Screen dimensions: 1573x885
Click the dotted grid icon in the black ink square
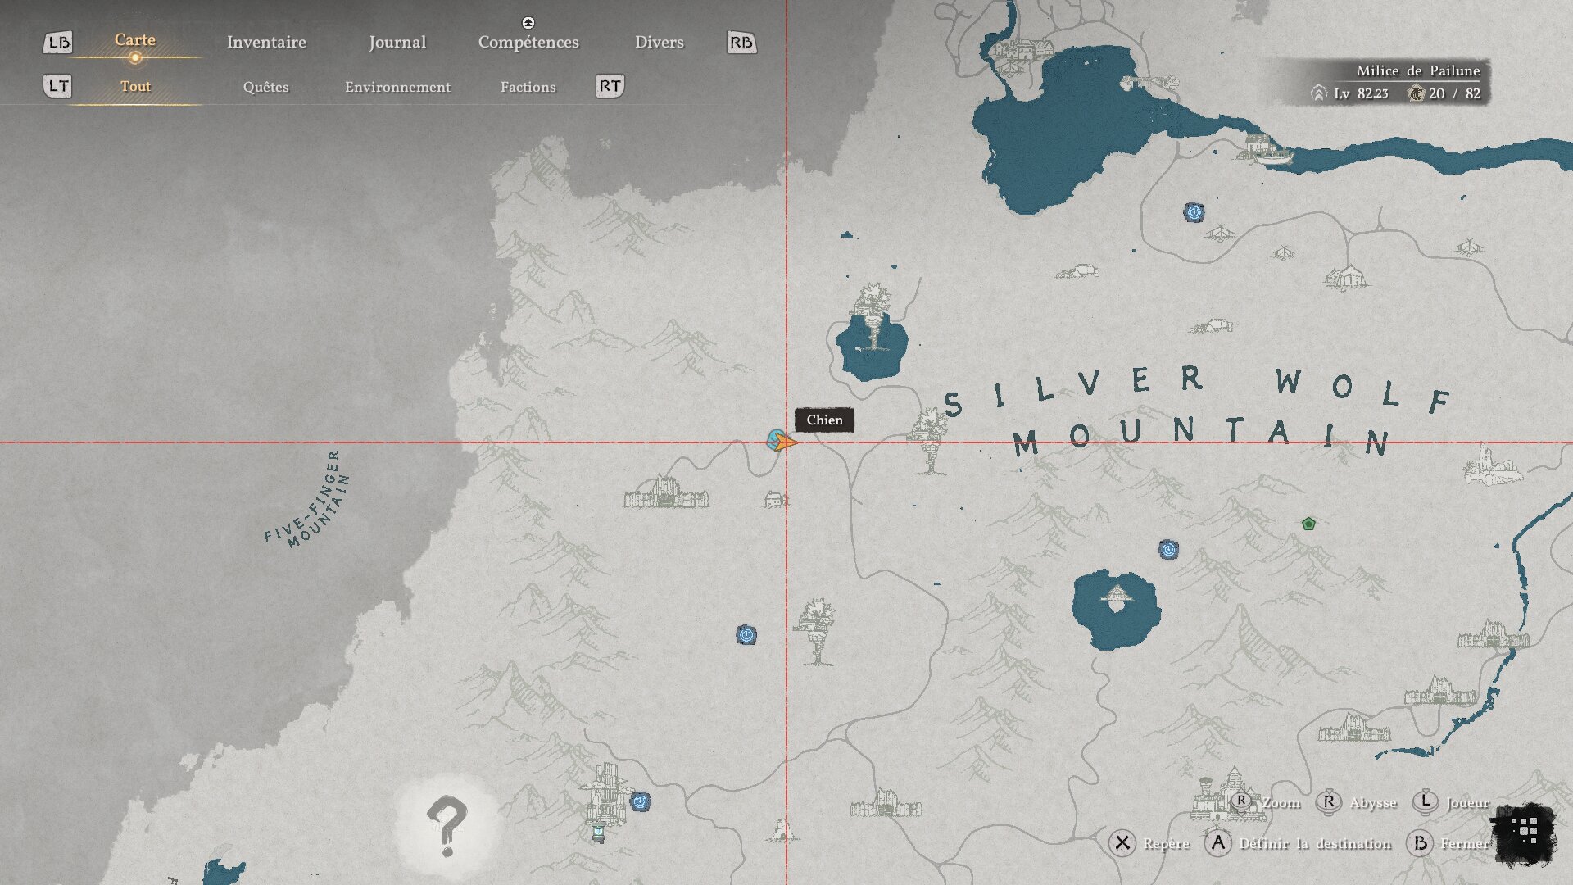pos(1525,832)
